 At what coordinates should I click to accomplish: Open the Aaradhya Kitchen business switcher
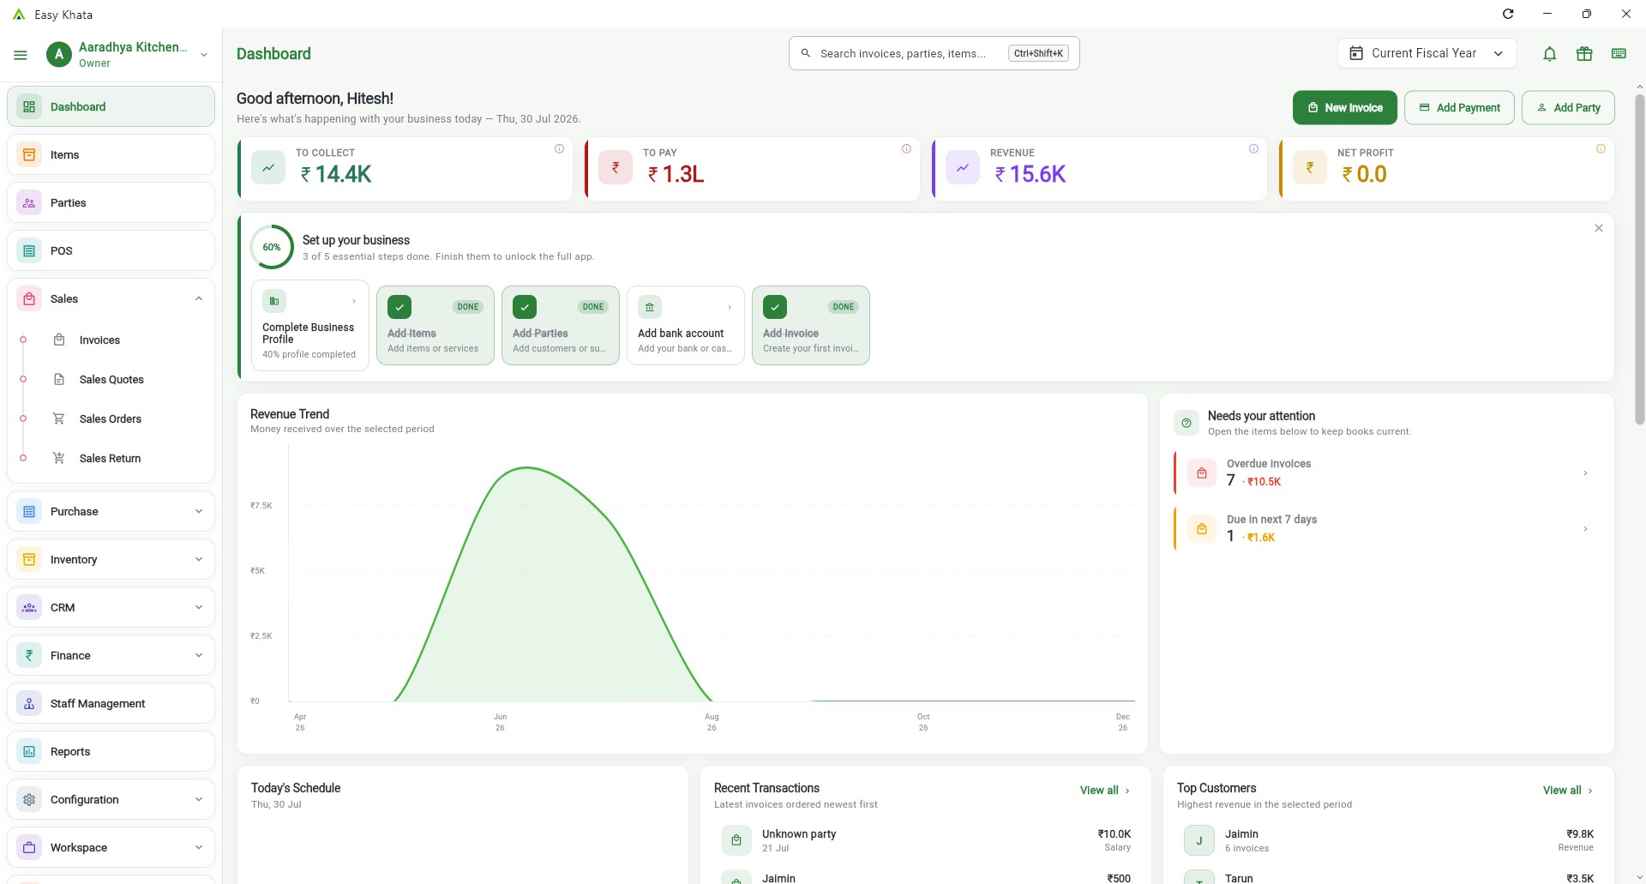pos(127,55)
